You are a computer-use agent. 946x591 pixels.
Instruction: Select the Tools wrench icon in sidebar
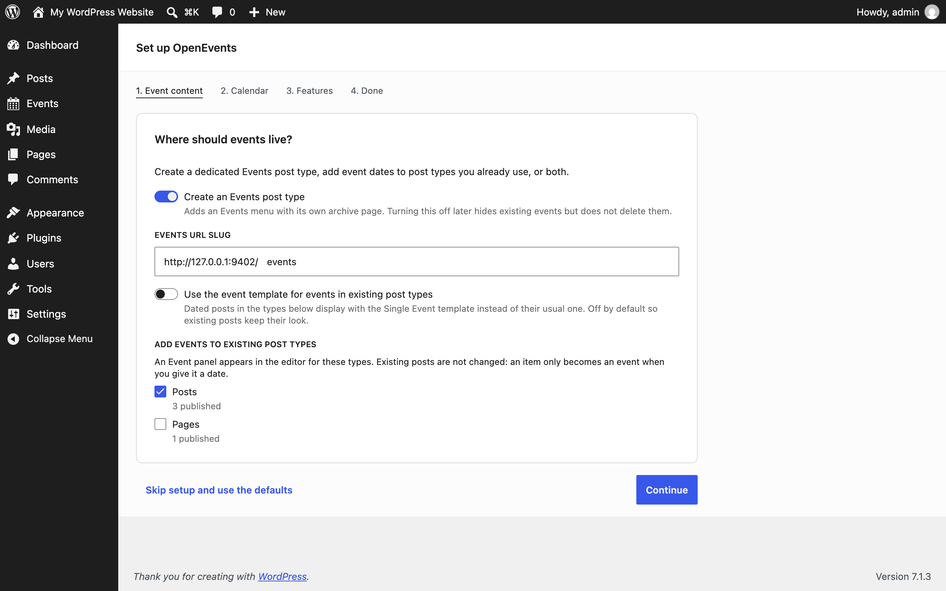pyautogui.click(x=13, y=289)
